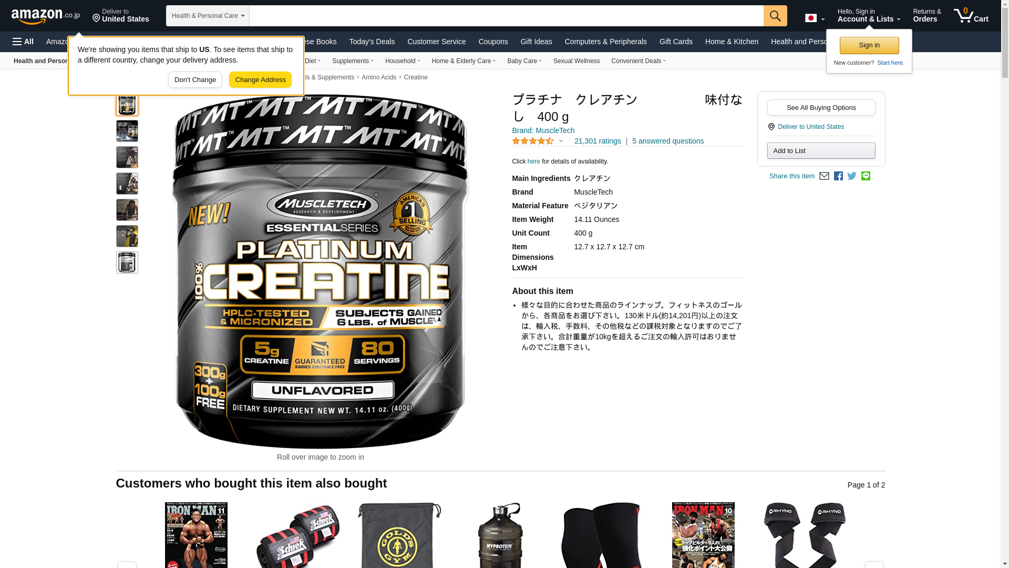Share this item on Facebook

click(838, 176)
